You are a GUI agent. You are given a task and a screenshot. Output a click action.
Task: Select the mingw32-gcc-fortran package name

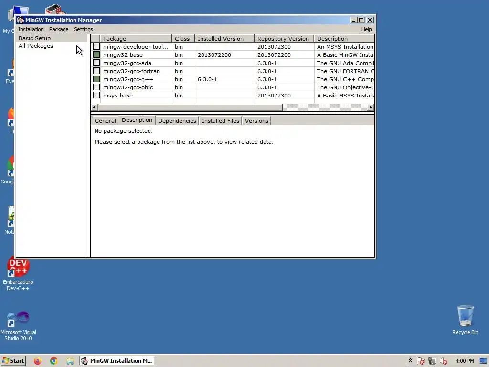pos(132,71)
